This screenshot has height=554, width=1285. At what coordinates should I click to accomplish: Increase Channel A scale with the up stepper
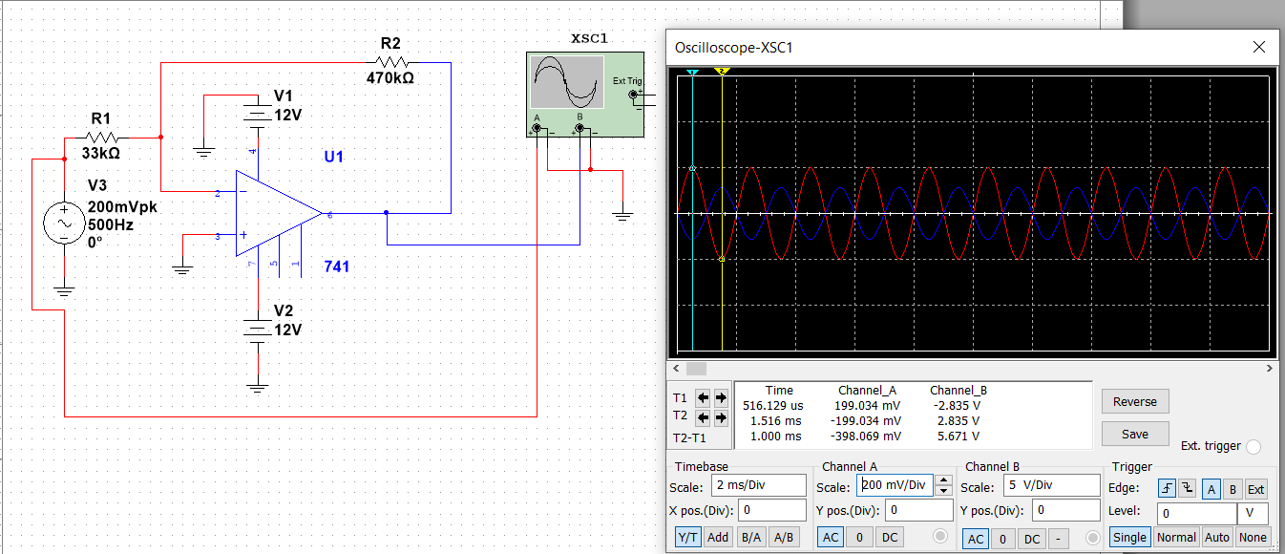click(x=945, y=479)
